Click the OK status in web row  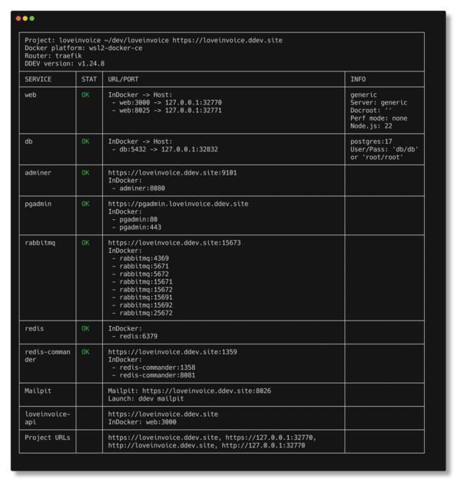[85, 95]
